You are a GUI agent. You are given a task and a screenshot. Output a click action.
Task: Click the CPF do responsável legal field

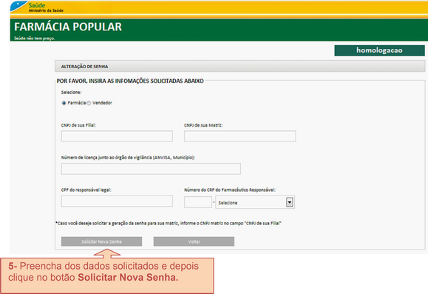coord(117,201)
